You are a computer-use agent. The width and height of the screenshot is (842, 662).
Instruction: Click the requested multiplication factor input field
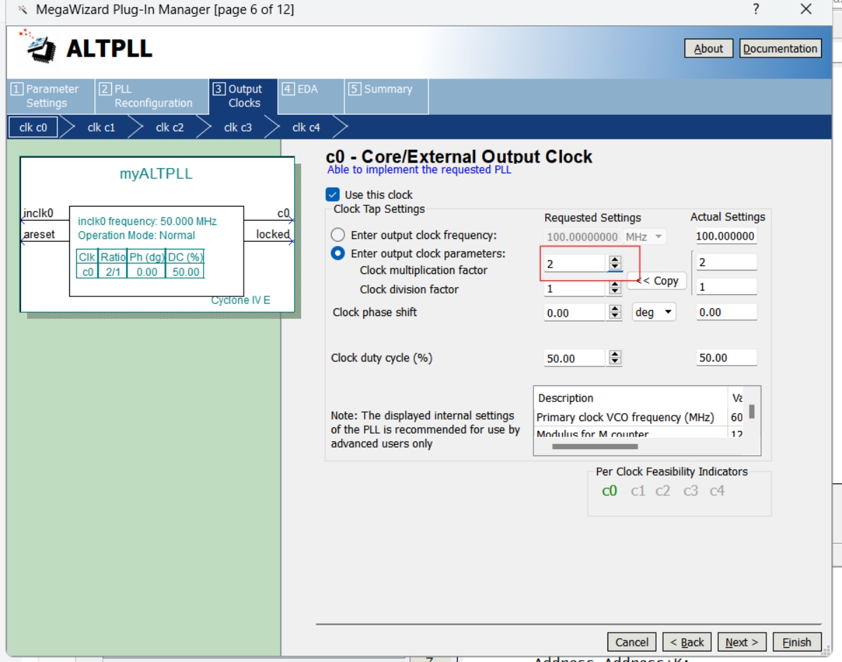tap(575, 263)
